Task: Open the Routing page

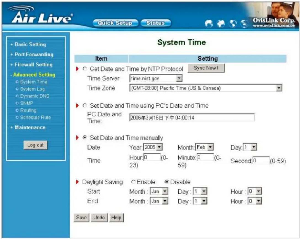Action: (28, 110)
